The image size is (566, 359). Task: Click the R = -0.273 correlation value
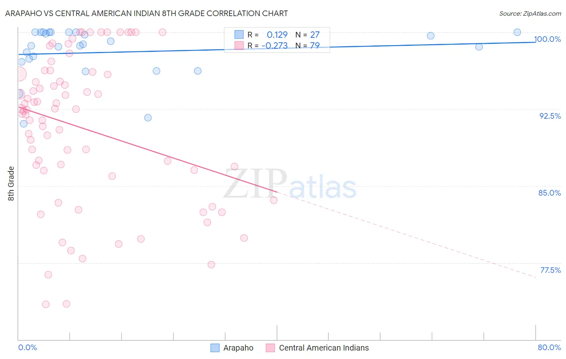tap(268, 45)
